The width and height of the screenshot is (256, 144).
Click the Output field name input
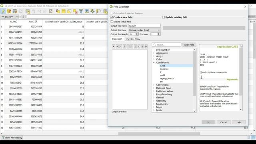pos(144,26)
